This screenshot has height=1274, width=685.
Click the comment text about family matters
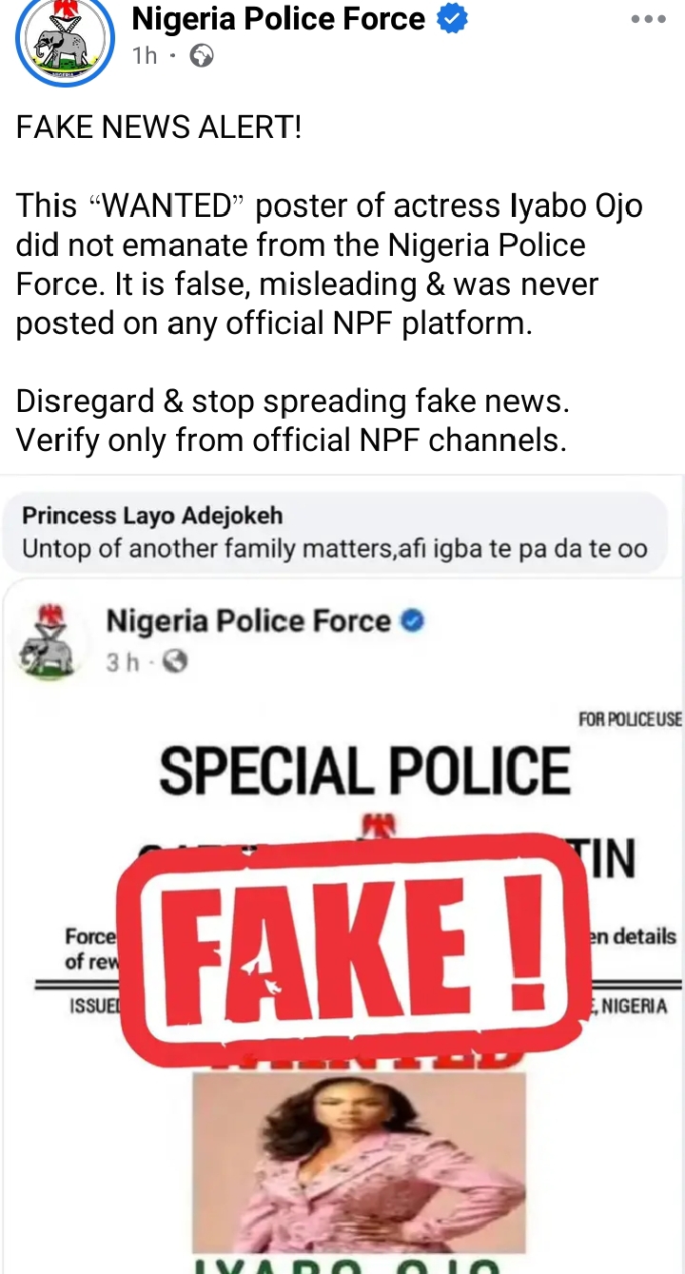[333, 549]
